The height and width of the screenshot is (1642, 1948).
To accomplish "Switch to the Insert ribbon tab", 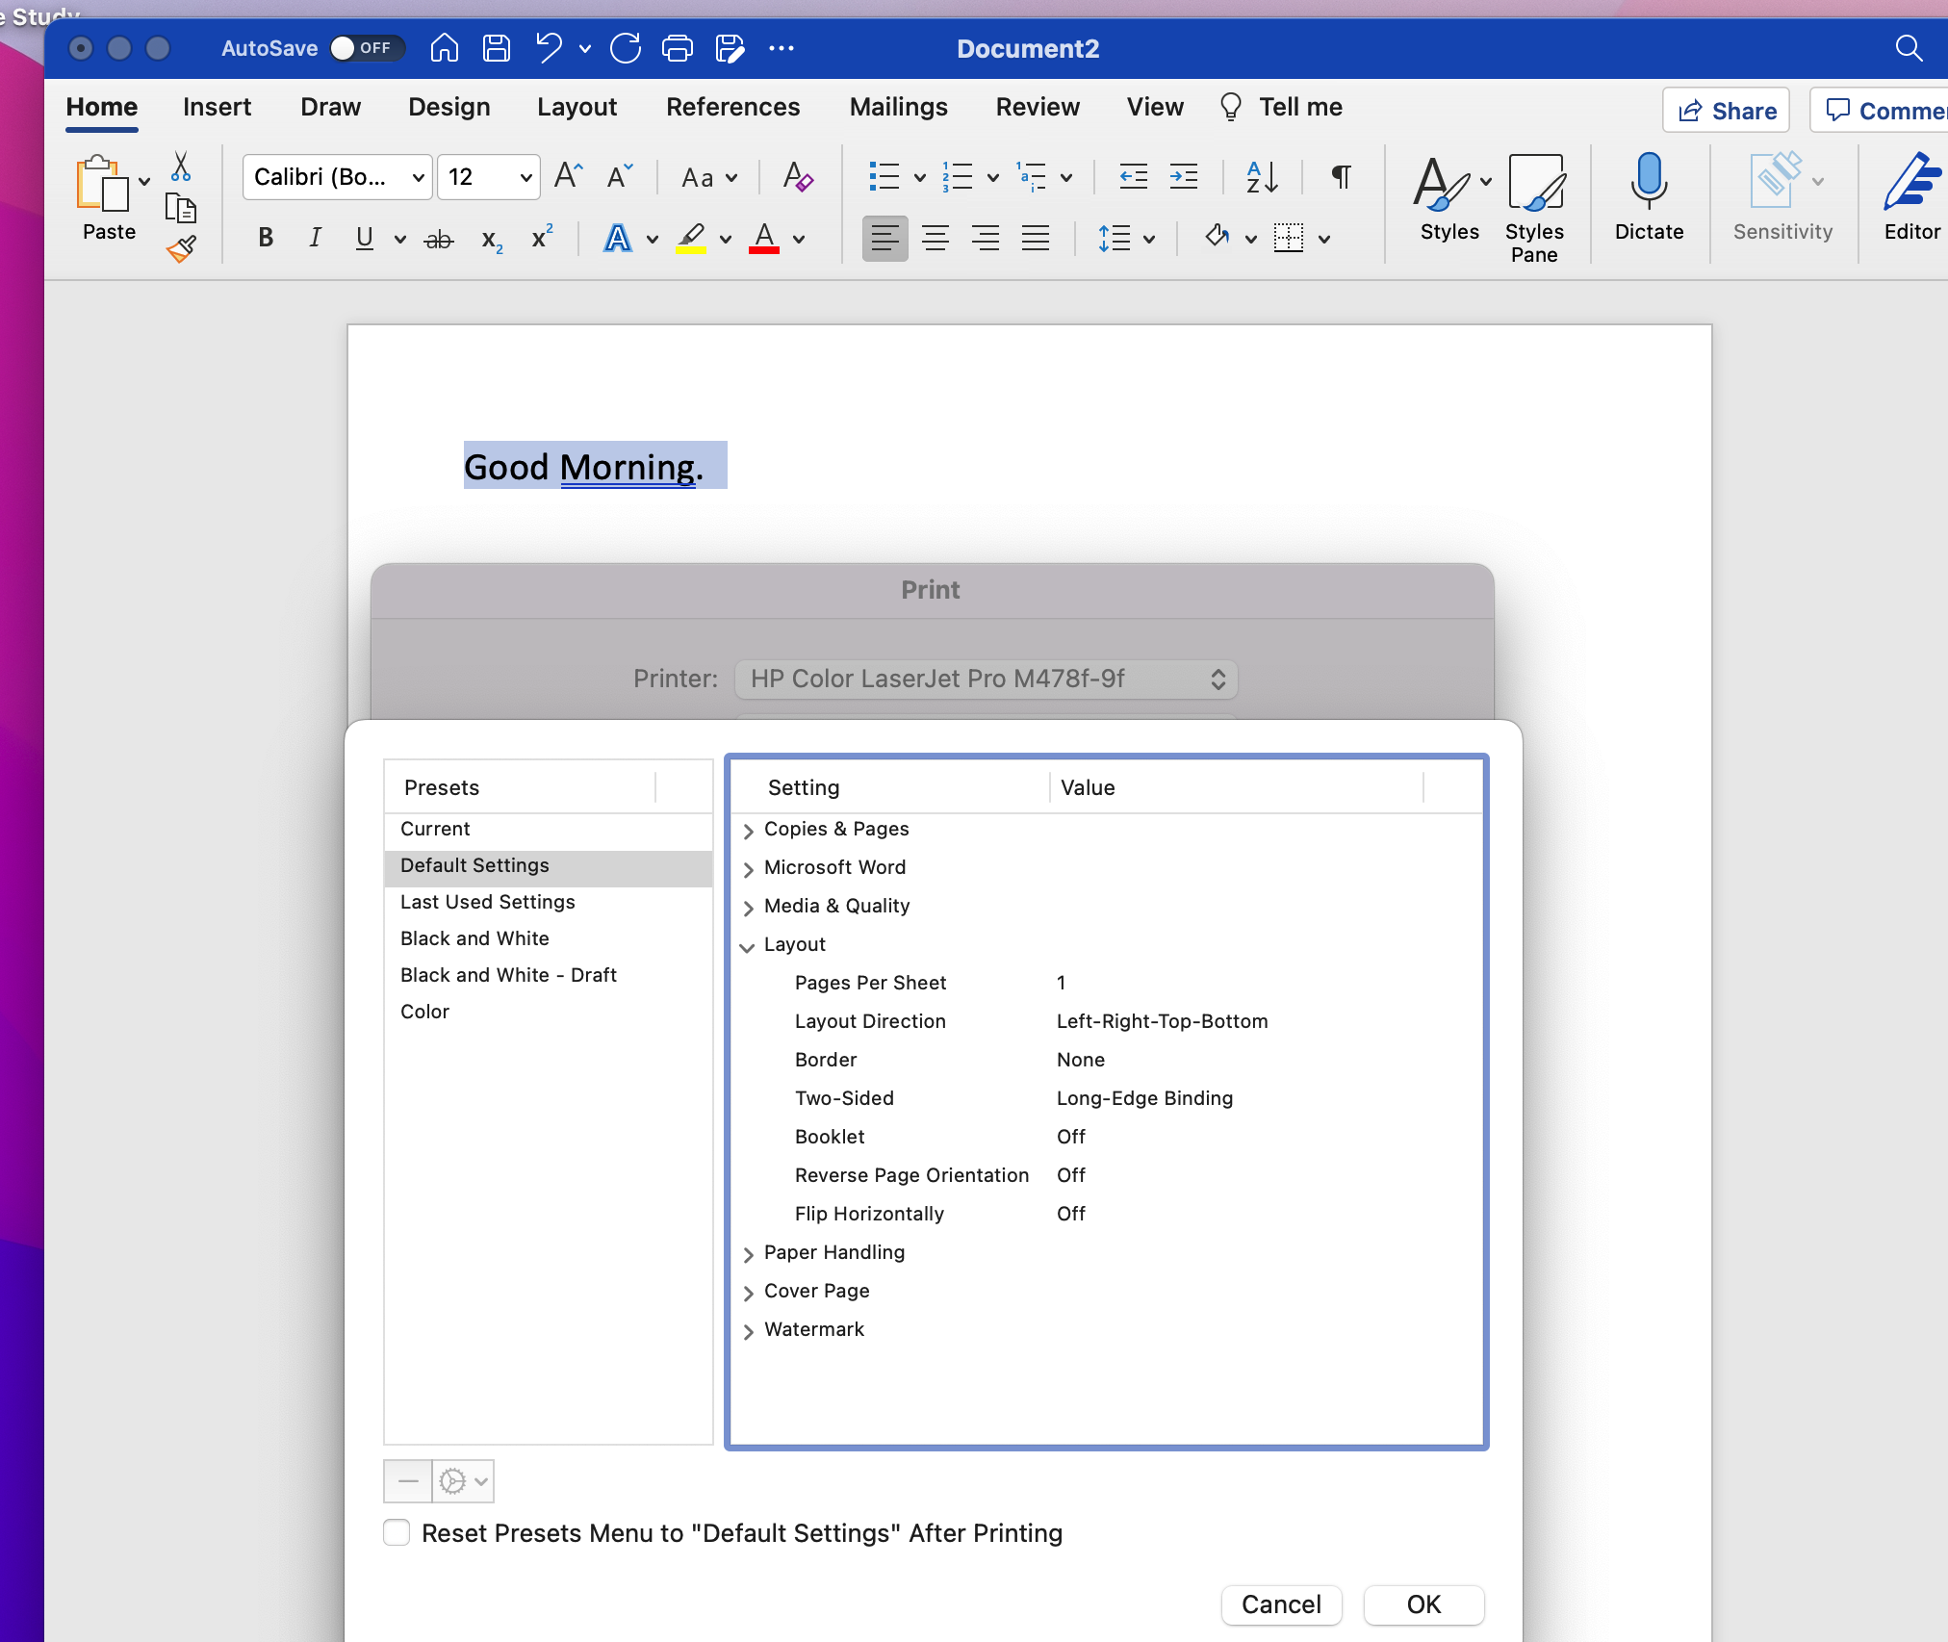I will 218,108.
